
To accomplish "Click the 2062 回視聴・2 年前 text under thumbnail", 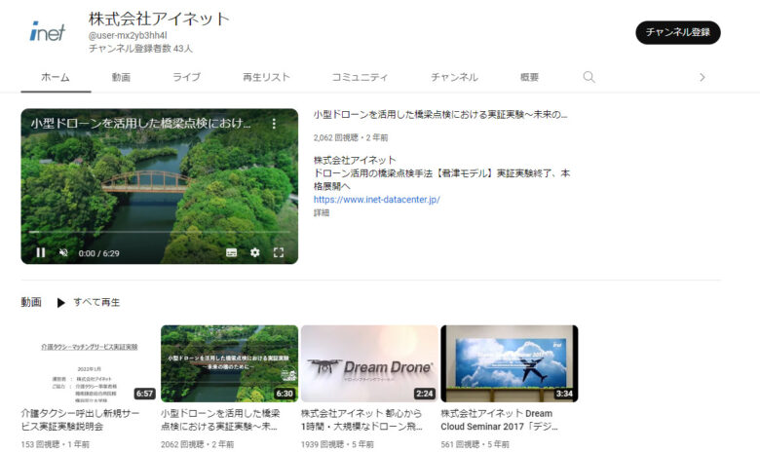I will click(197, 444).
